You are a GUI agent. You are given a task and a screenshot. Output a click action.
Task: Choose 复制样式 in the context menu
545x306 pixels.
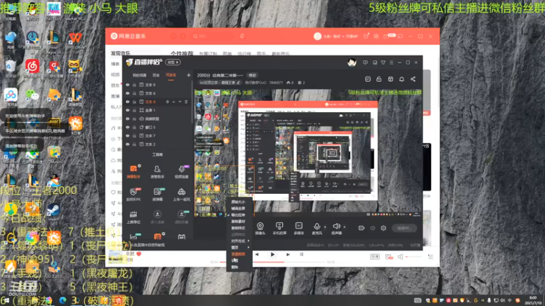(x=239, y=228)
